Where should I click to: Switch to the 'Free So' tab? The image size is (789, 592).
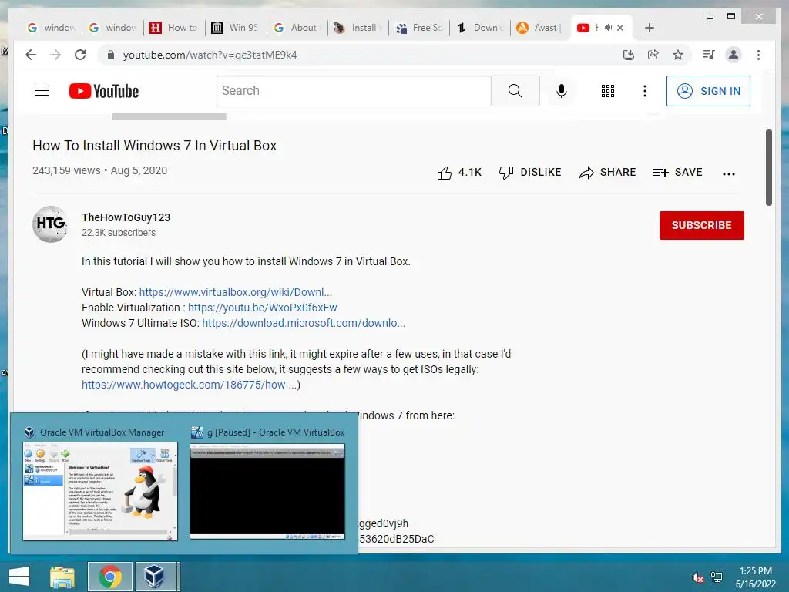click(420, 28)
